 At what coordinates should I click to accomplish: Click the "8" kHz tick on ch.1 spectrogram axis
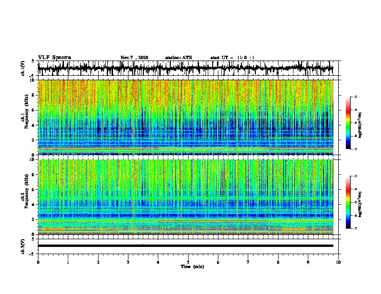coord(34,95)
